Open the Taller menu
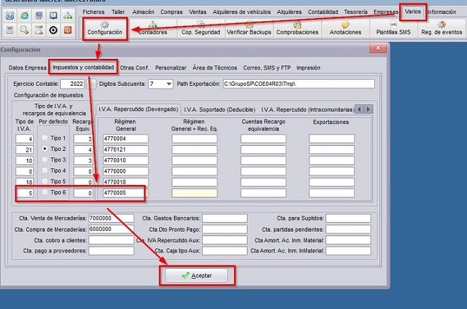Image resolution: width=467 pixels, height=309 pixels. tap(118, 12)
